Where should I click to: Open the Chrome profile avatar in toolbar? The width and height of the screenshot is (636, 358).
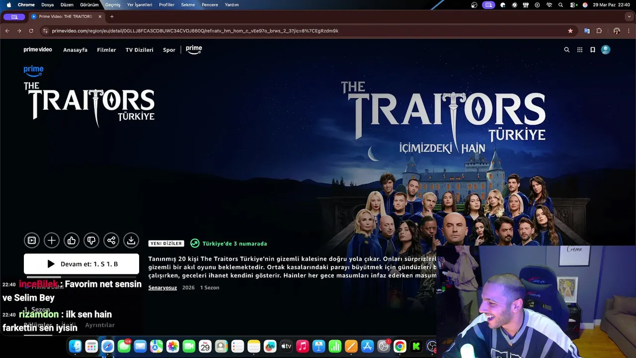617,31
